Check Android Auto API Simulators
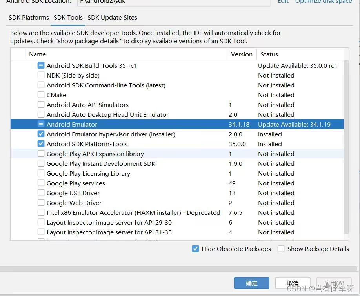Screen dimensions: 360x296 (41, 105)
